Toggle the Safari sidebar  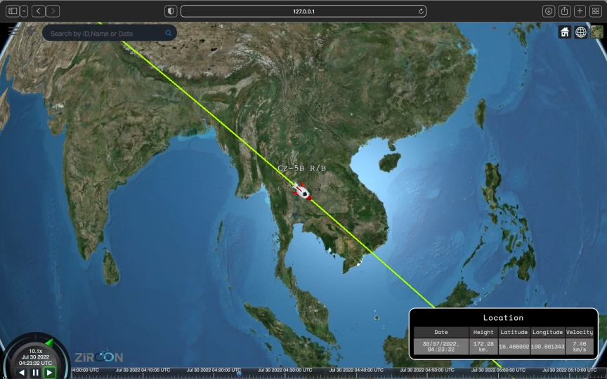[x=13, y=11]
